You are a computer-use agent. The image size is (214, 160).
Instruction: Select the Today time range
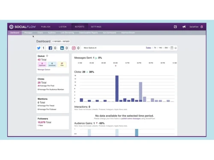(149, 48)
